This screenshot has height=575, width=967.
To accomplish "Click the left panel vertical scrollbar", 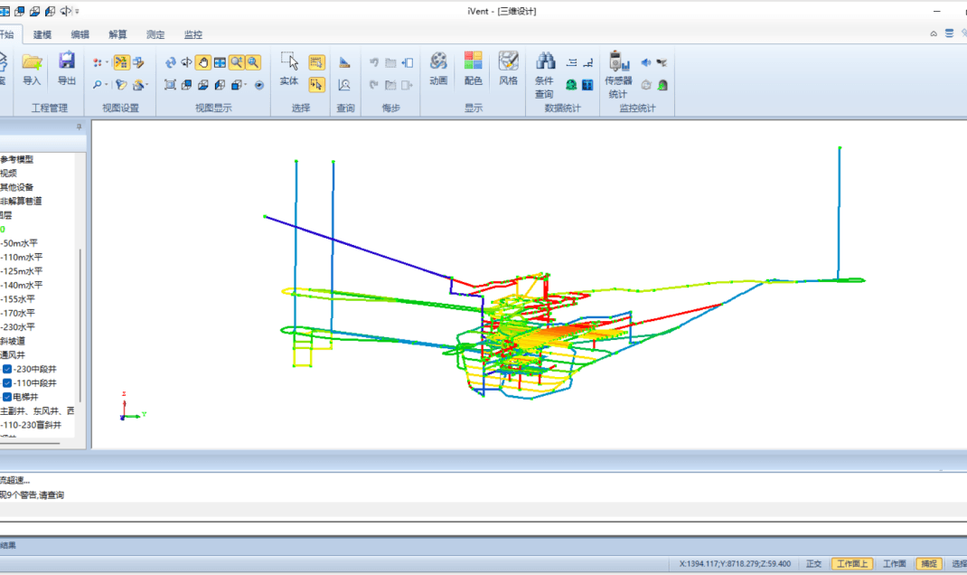I will click(x=80, y=325).
